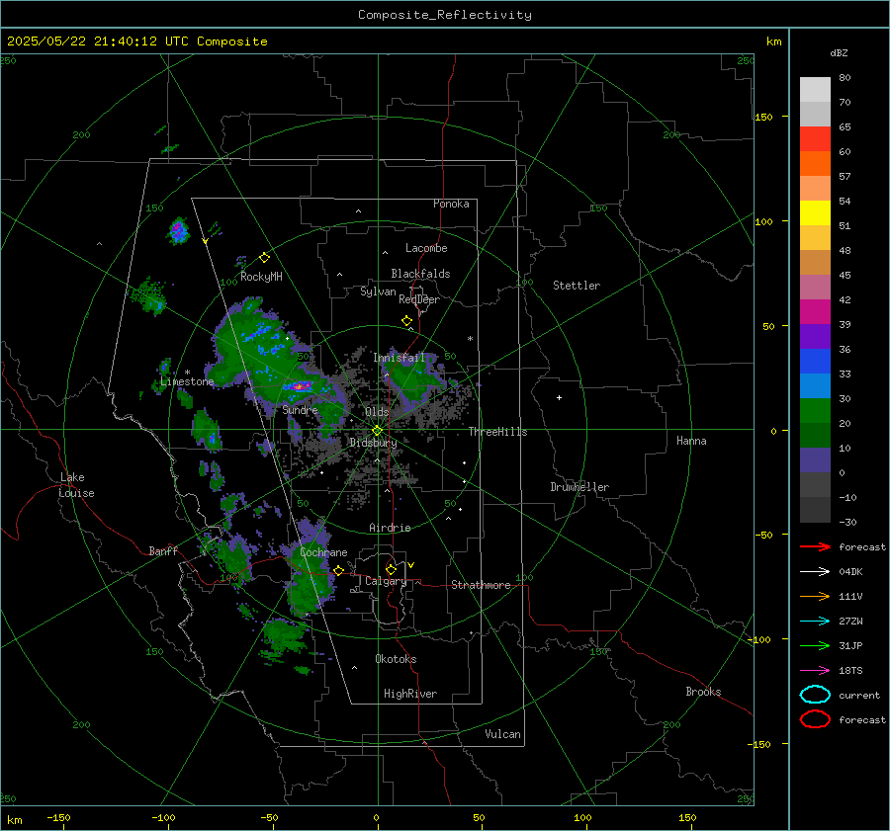Click the Innisfail label
The width and height of the screenshot is (890, 831).
400,358
